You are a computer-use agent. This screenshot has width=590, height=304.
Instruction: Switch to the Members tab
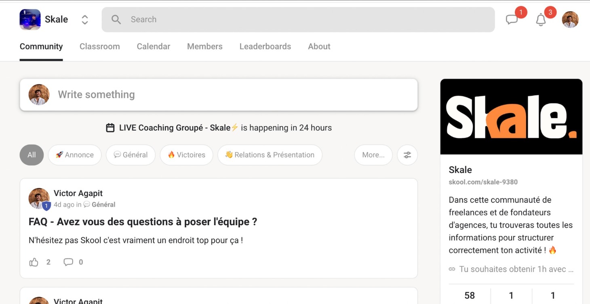pos(205,46)
